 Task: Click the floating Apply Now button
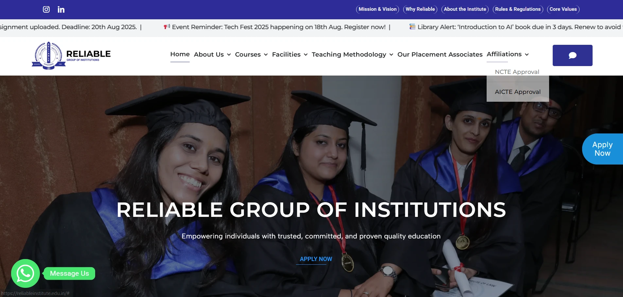click(602, 149)
